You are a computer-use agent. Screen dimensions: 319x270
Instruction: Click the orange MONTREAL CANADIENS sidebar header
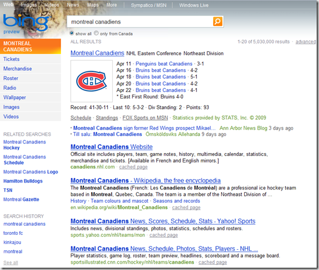pos(31,47)
